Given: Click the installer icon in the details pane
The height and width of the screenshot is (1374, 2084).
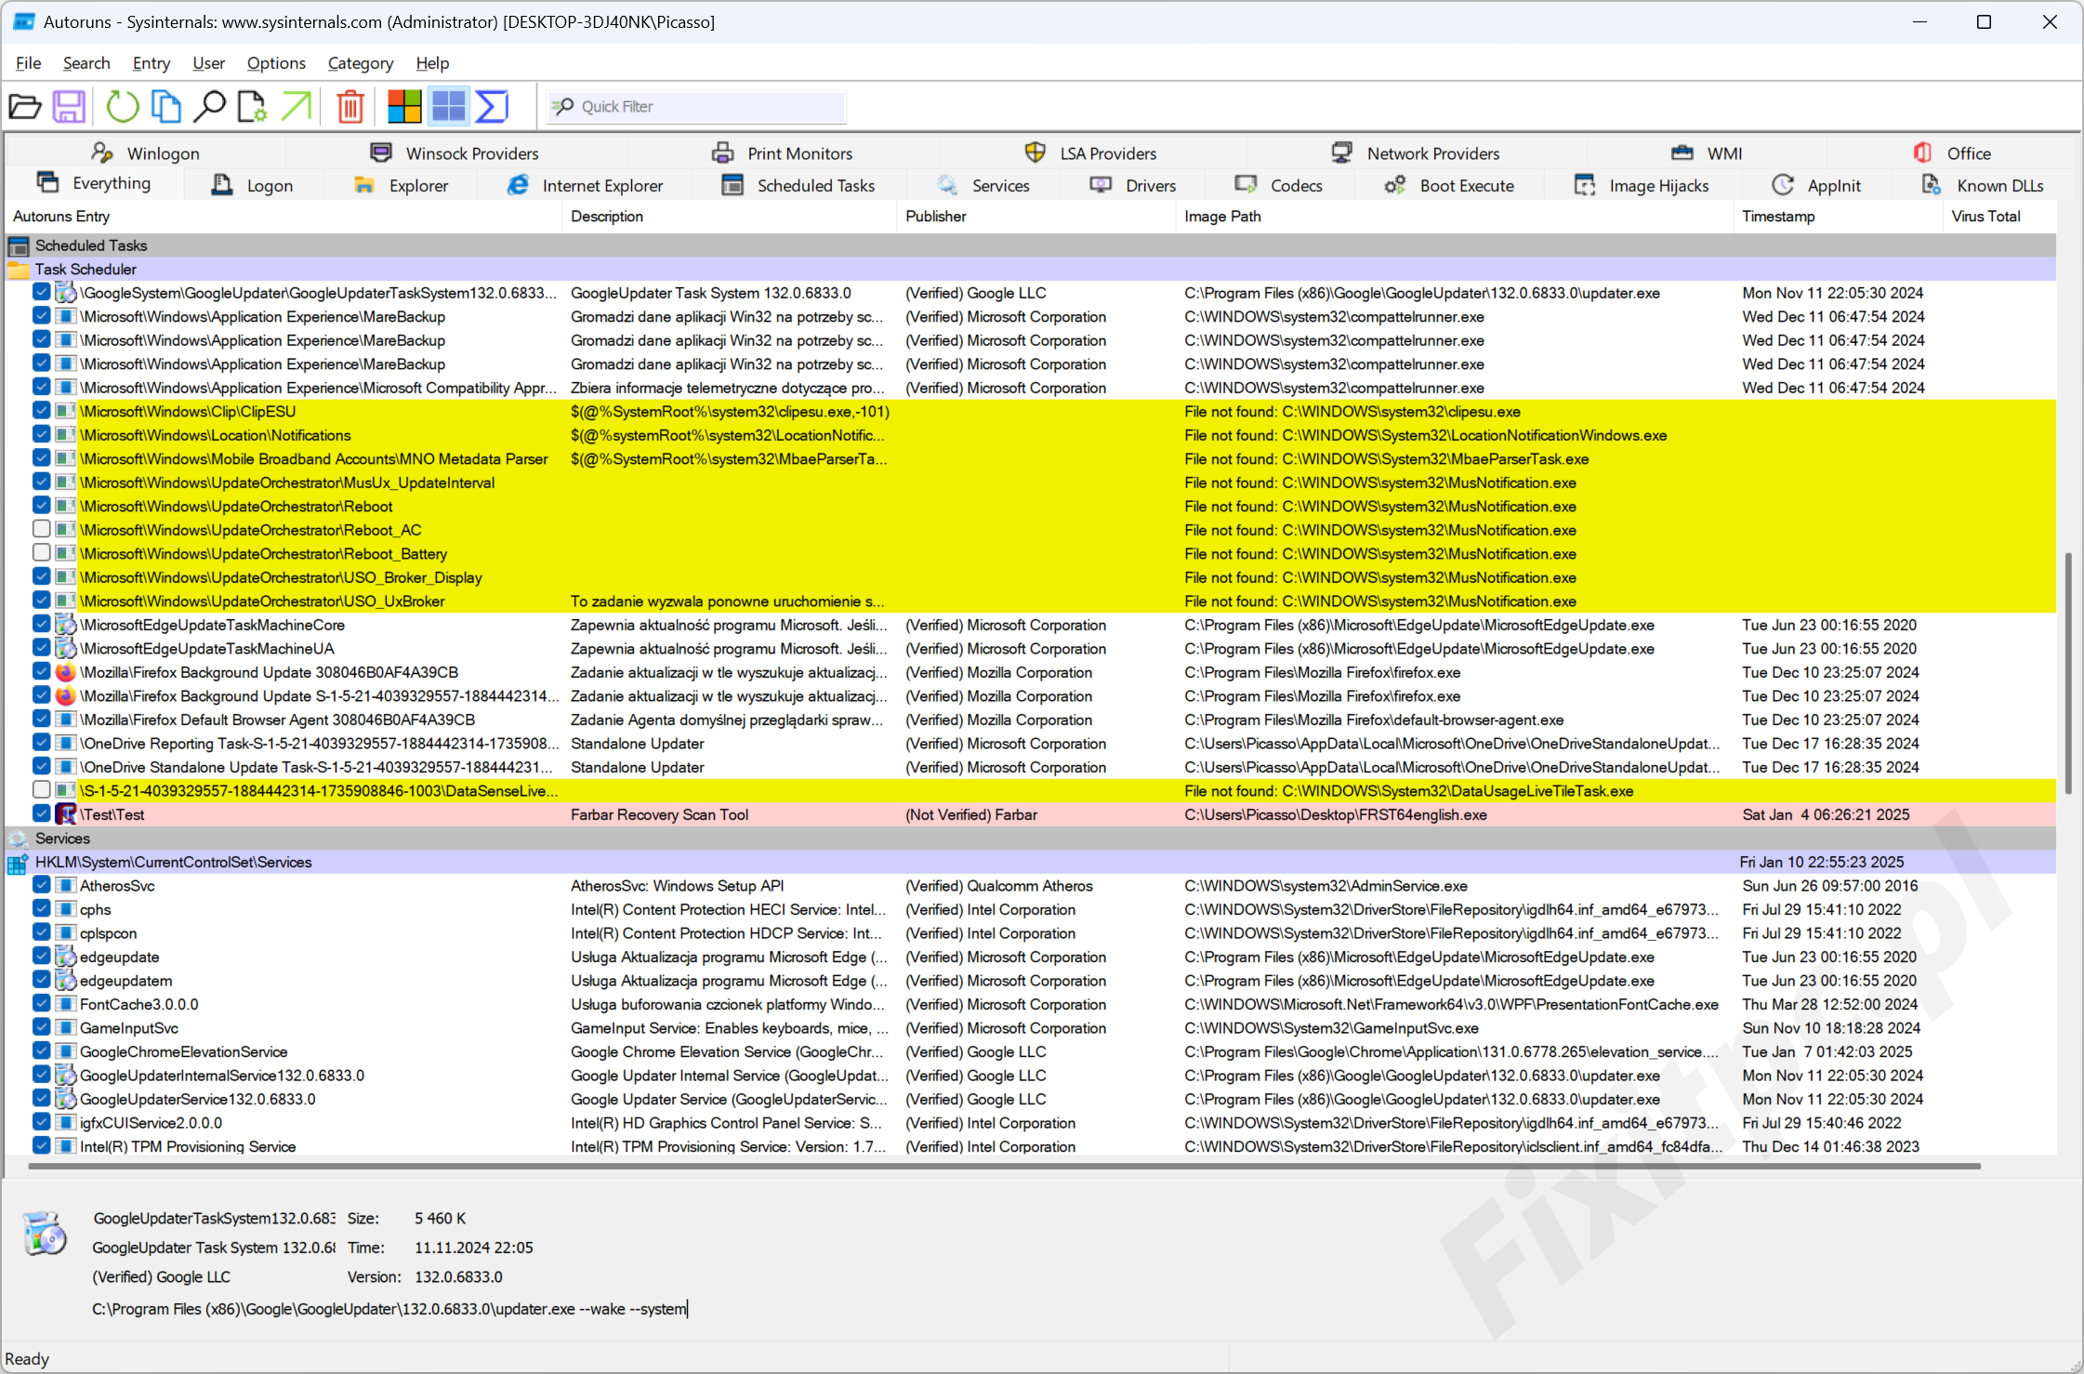Looking at the screenshot, I should (x=45, y=1234).
